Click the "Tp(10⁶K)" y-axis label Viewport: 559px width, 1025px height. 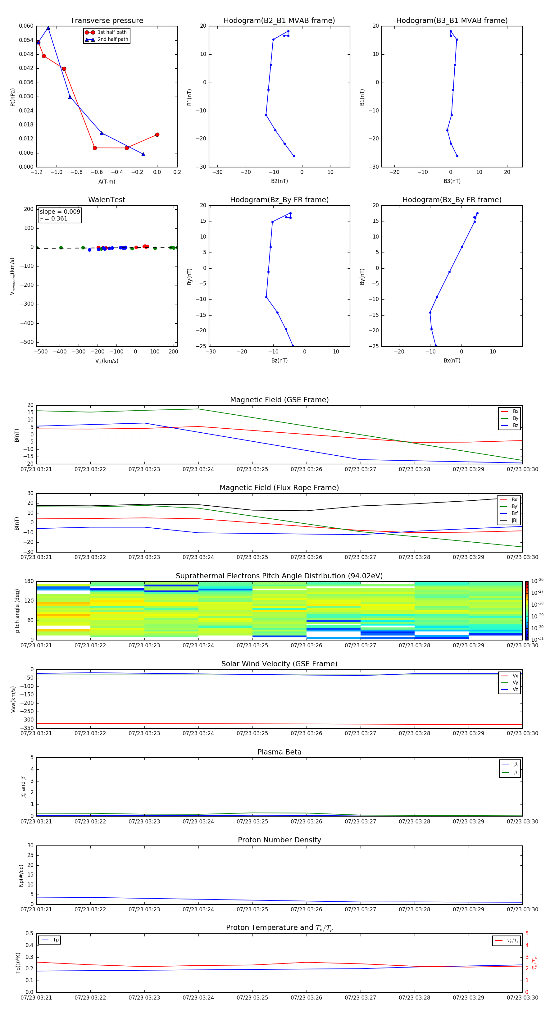pyautogui.click(x=18, y=963)
